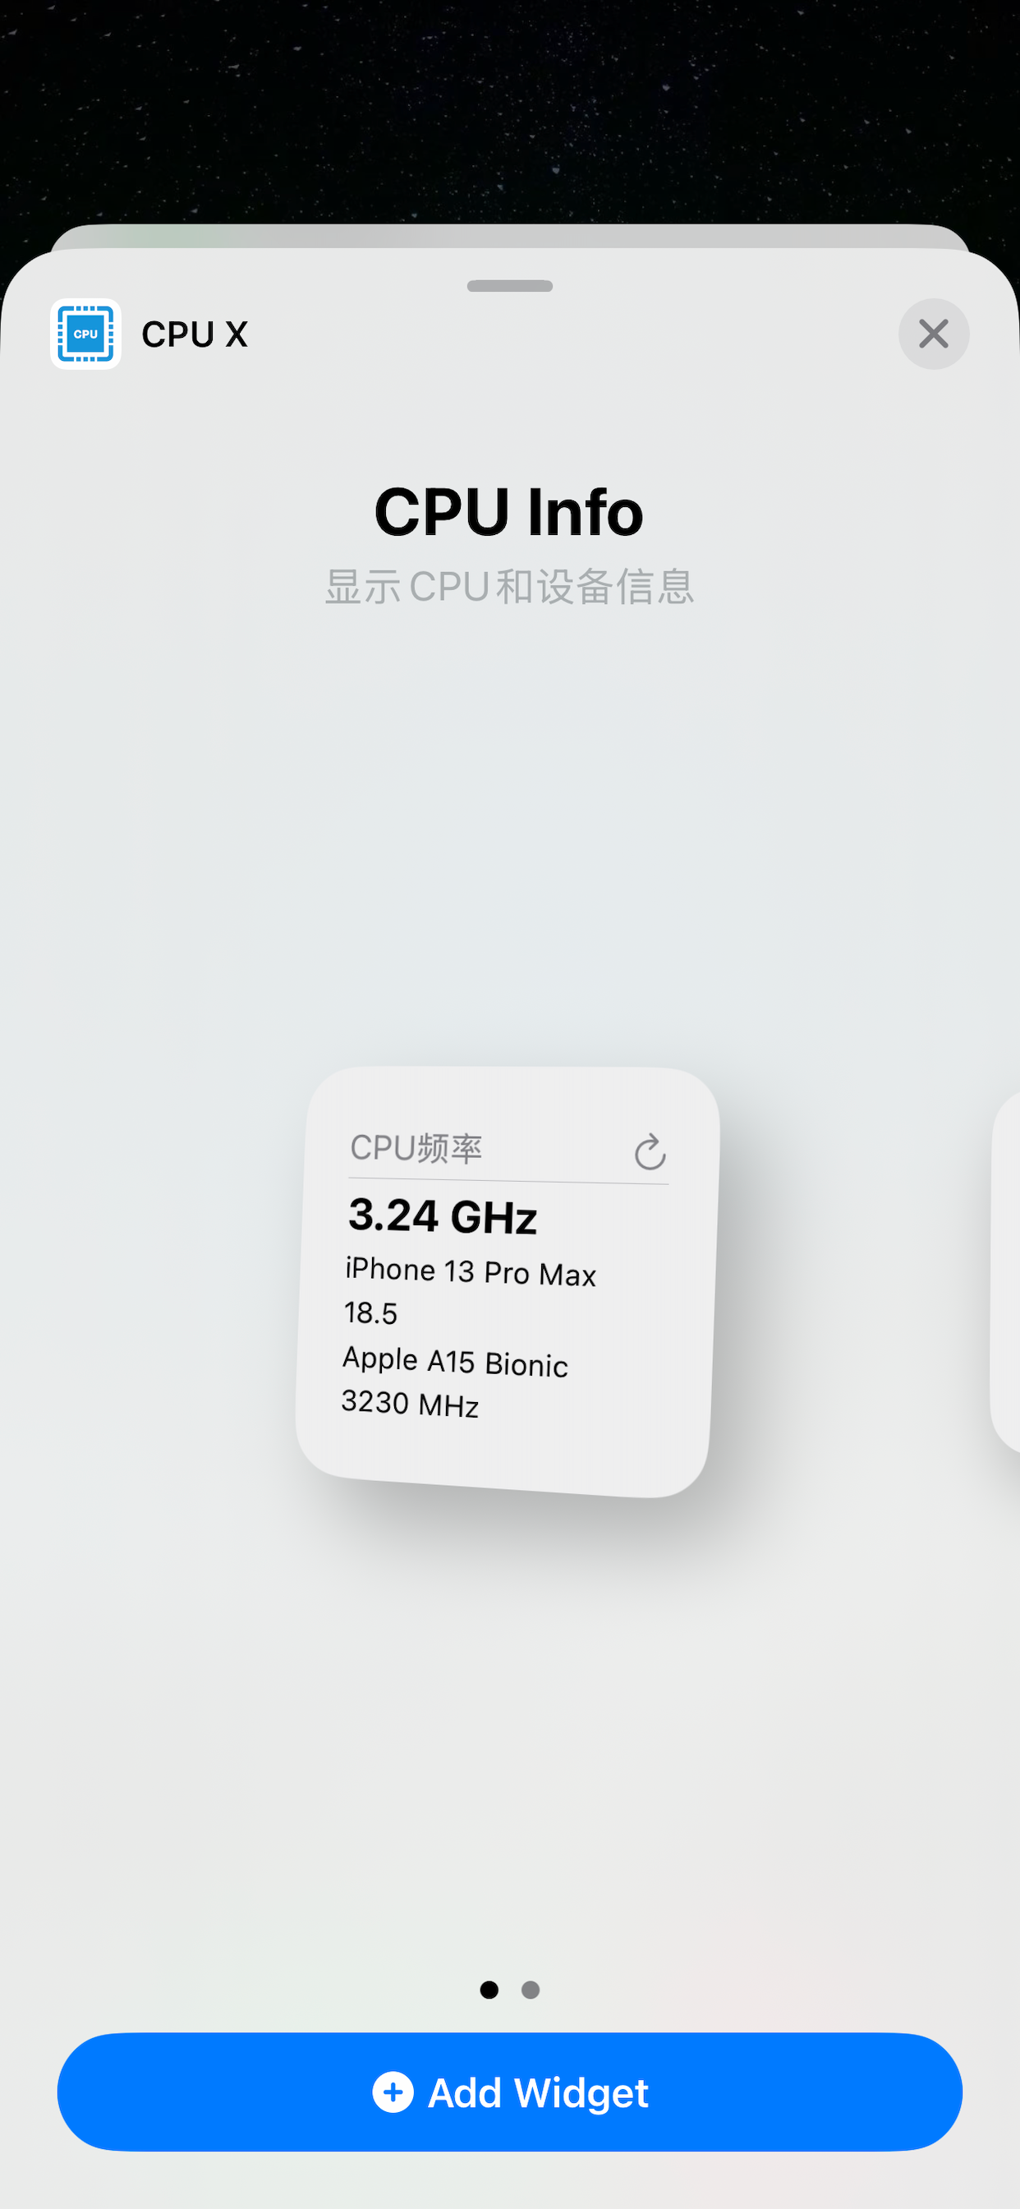Screen dimensions: 1020x2209
Task: Tap the 3.24 GHz reading in widget
Action: coord(443,1216)
